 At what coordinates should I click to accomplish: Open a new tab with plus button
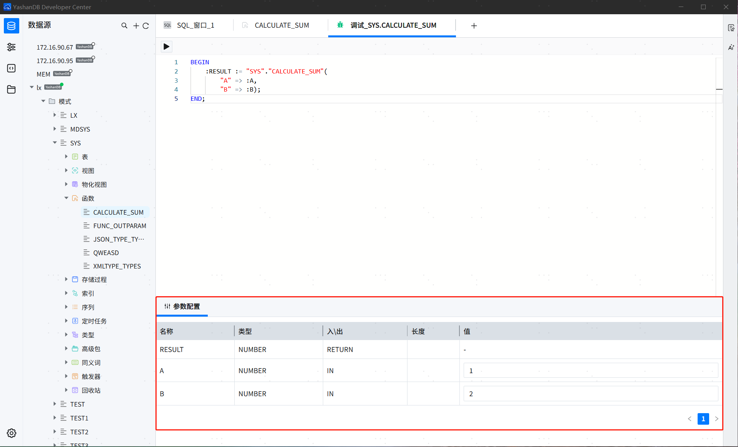(474, 26)
